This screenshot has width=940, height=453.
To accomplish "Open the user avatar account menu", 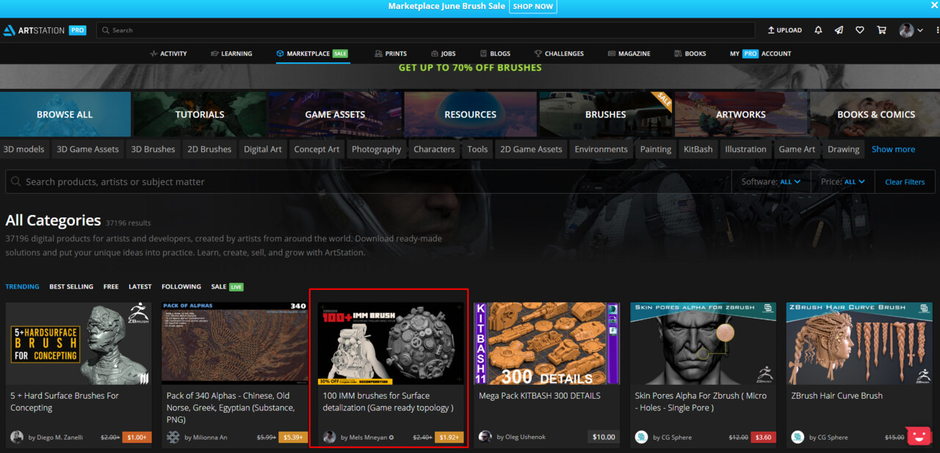I will 911,30.
